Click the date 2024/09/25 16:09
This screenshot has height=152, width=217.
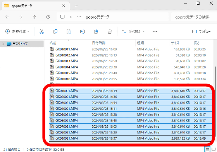(104, 49)
